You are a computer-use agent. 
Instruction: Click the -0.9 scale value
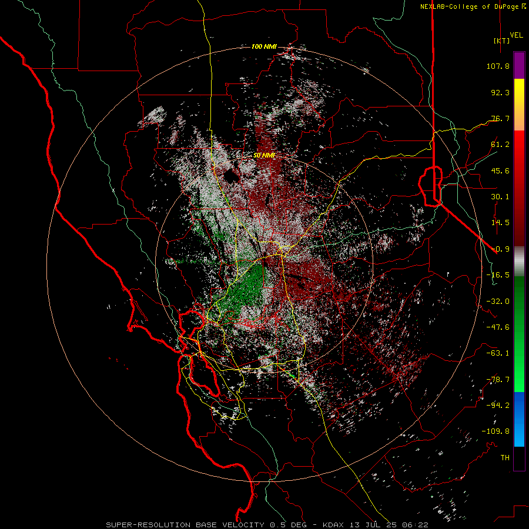[500, 249]
